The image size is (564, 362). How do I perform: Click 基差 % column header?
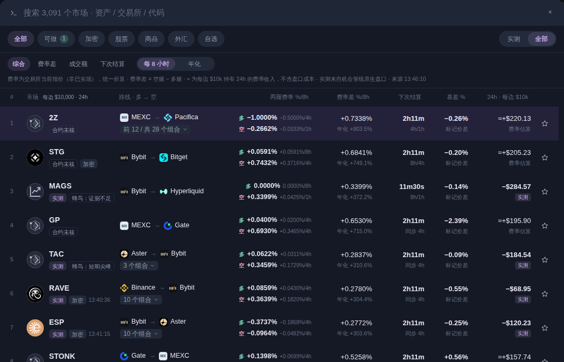(x=456, y=97)
